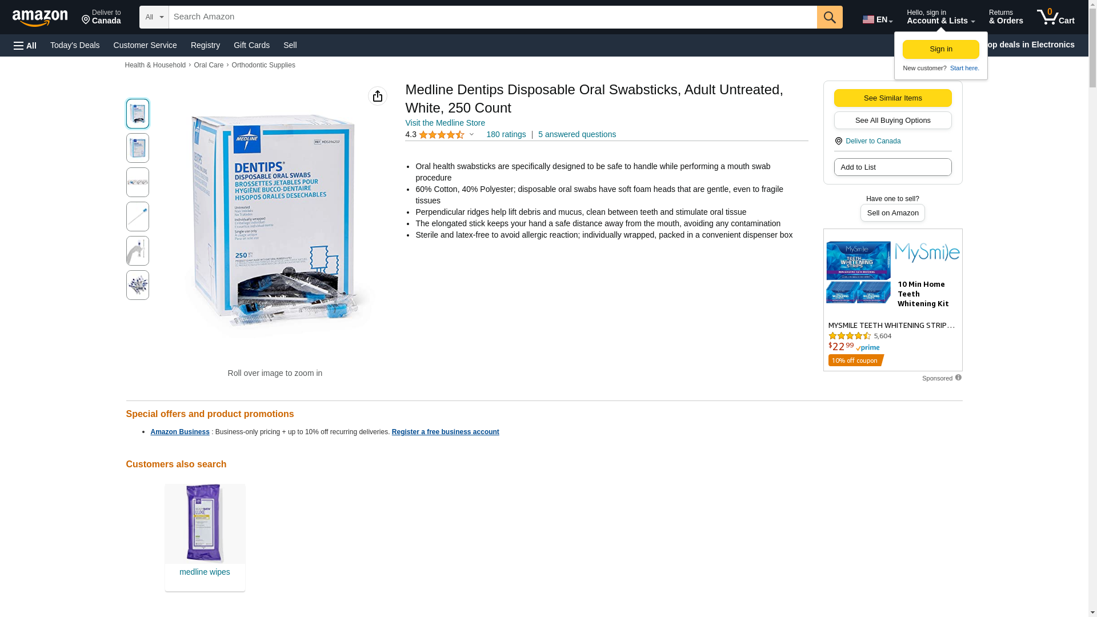Select the second product thumbnail image
Viewport: 1097px width, 617px height.
pyautogui.click(x=138, y=148)
